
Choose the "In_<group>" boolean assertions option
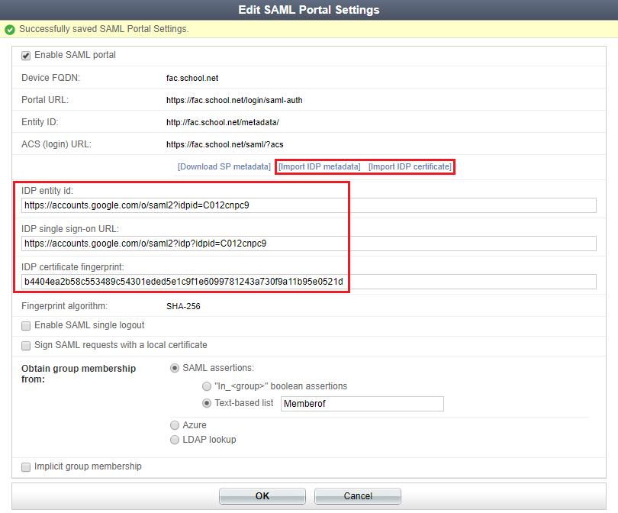207,386
